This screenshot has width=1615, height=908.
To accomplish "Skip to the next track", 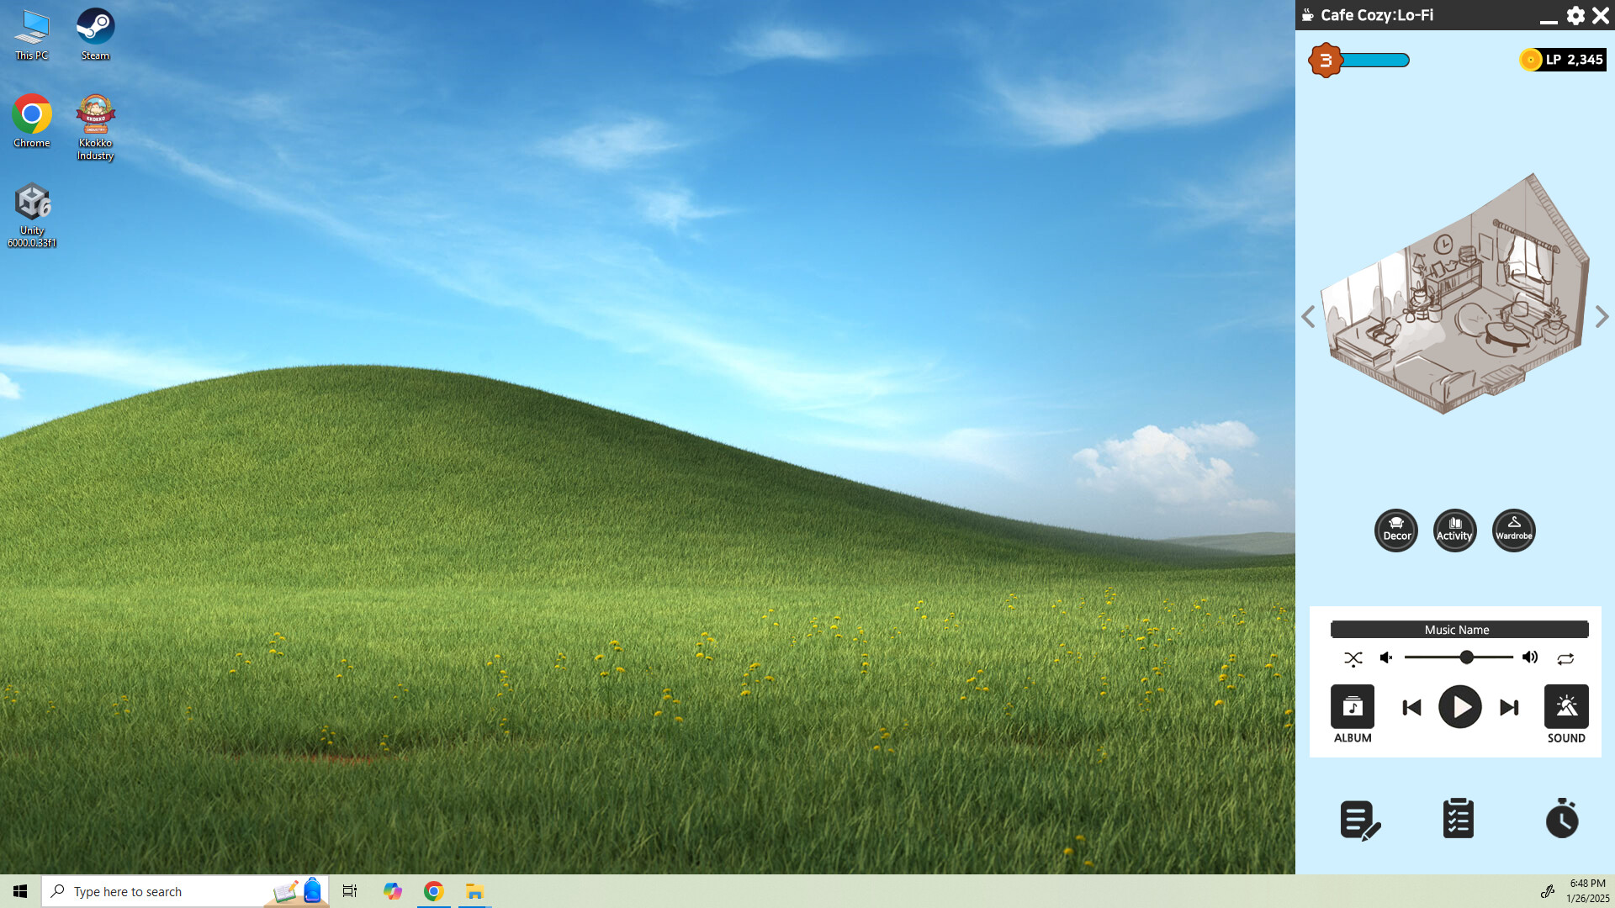I will click(1509, 707).
